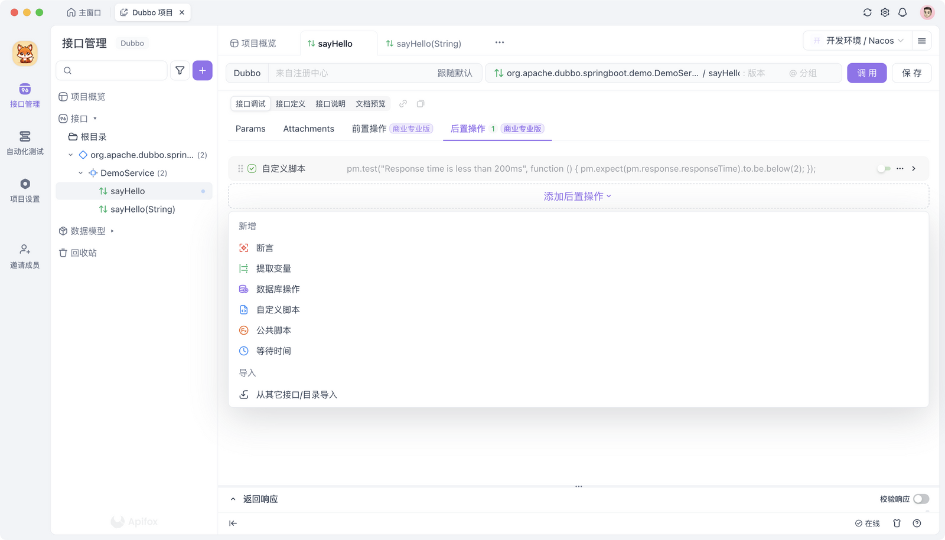The image size is (945, 540).
Task: Save changes with the 保存 button
Action: tap(911, 73)
